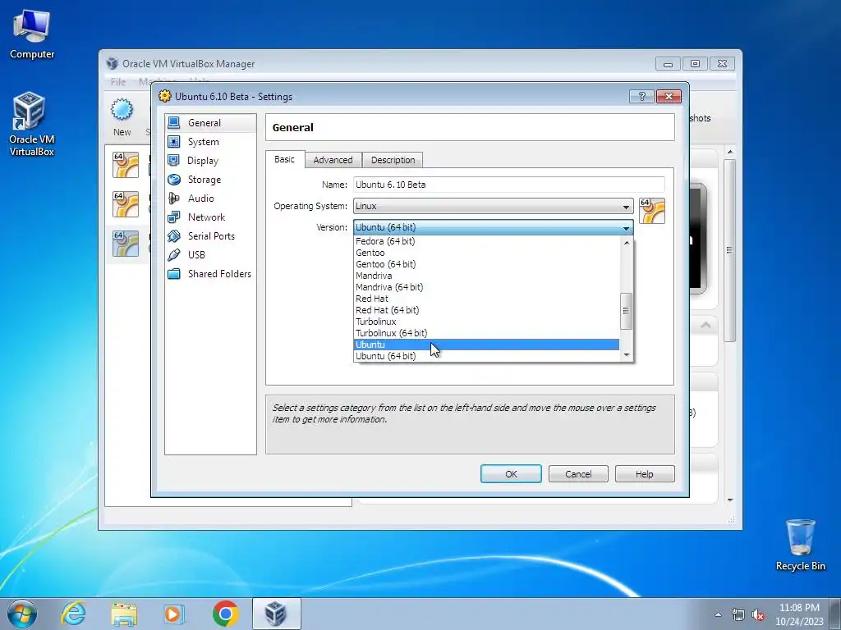Screen dimensions: 841x630
Task: Click Cancel in the settings dialog
Action: [x=578, y=474]
